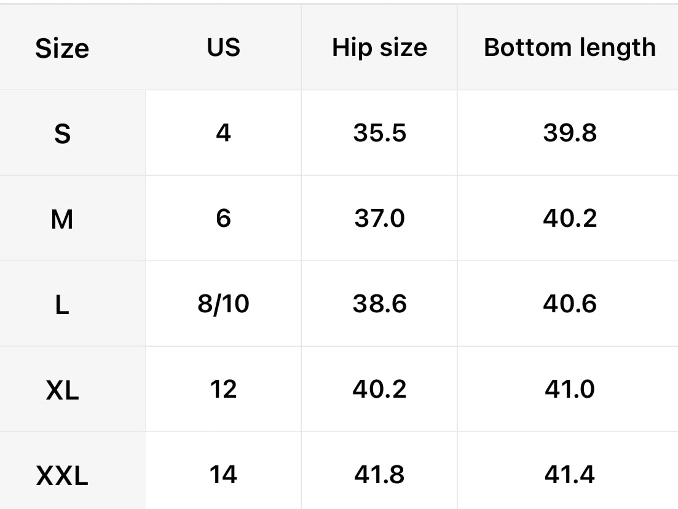Click the Hip size column header
This screenshot has width=678, height=509.
click(379, 47)
